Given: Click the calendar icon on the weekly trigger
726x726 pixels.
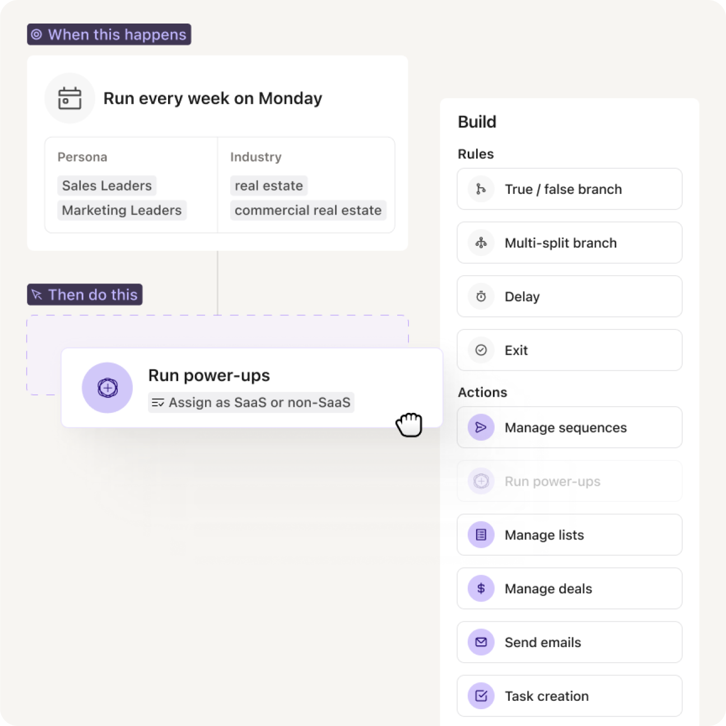Looking at the screenshot, I should click(69, 98).
